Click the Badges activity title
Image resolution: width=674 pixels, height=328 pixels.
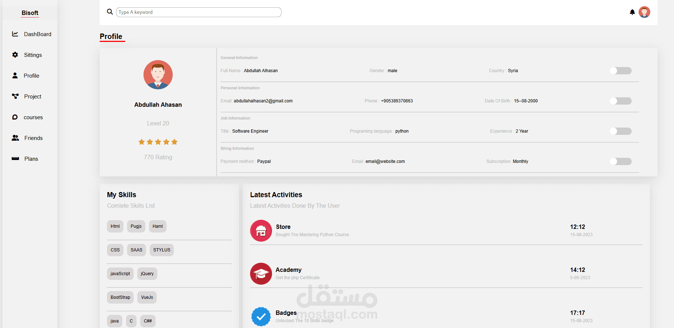tap(286, 313)
